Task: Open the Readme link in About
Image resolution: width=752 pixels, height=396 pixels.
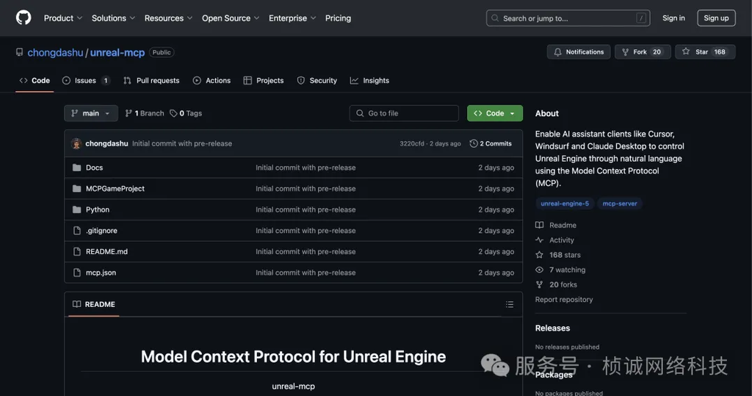Action: tap(556, 225)
